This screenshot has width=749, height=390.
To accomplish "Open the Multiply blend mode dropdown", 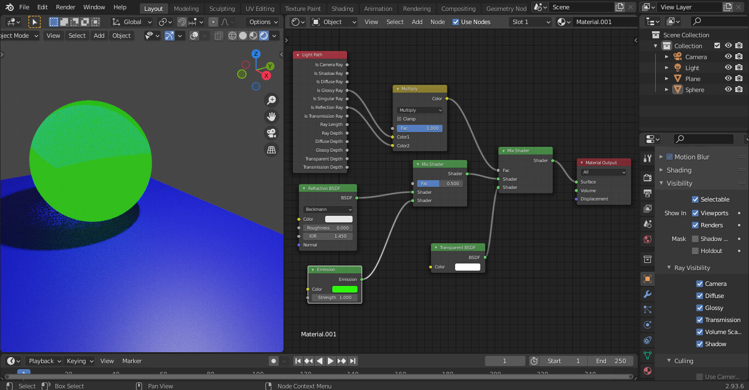I will [419, 110].
